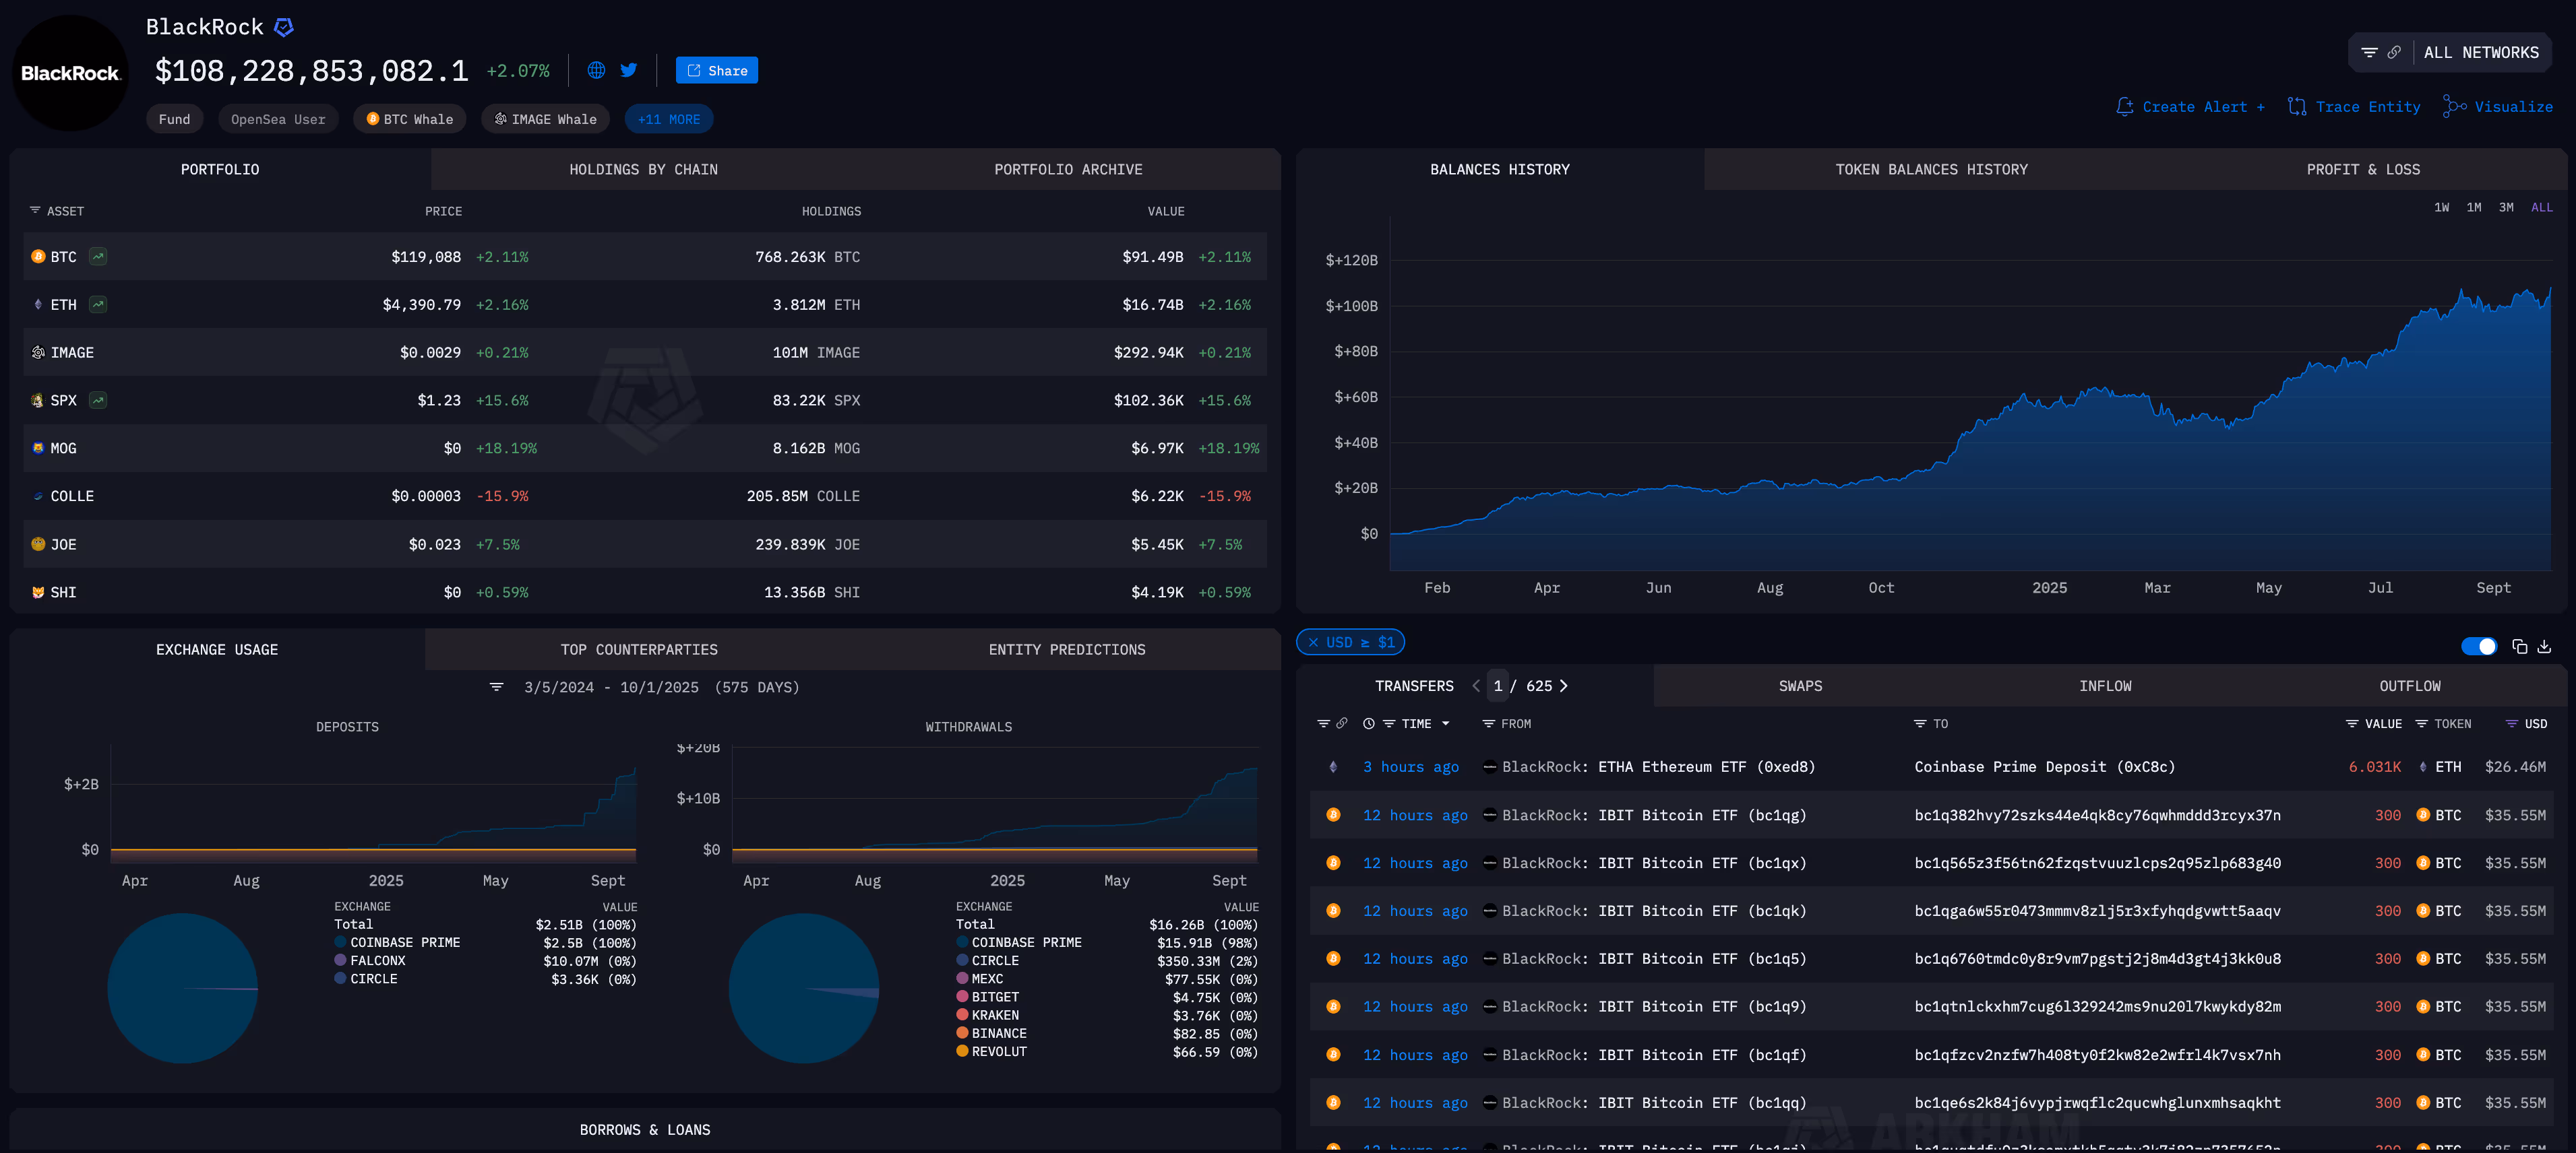Switch to HOLDINGS BY CHAIN tab
Image resolution: width=2576 pixels, height=1153 pixels.
pos(643,170)
